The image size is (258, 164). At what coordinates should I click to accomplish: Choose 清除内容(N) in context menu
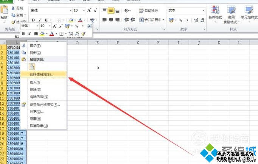coord(44,97)
